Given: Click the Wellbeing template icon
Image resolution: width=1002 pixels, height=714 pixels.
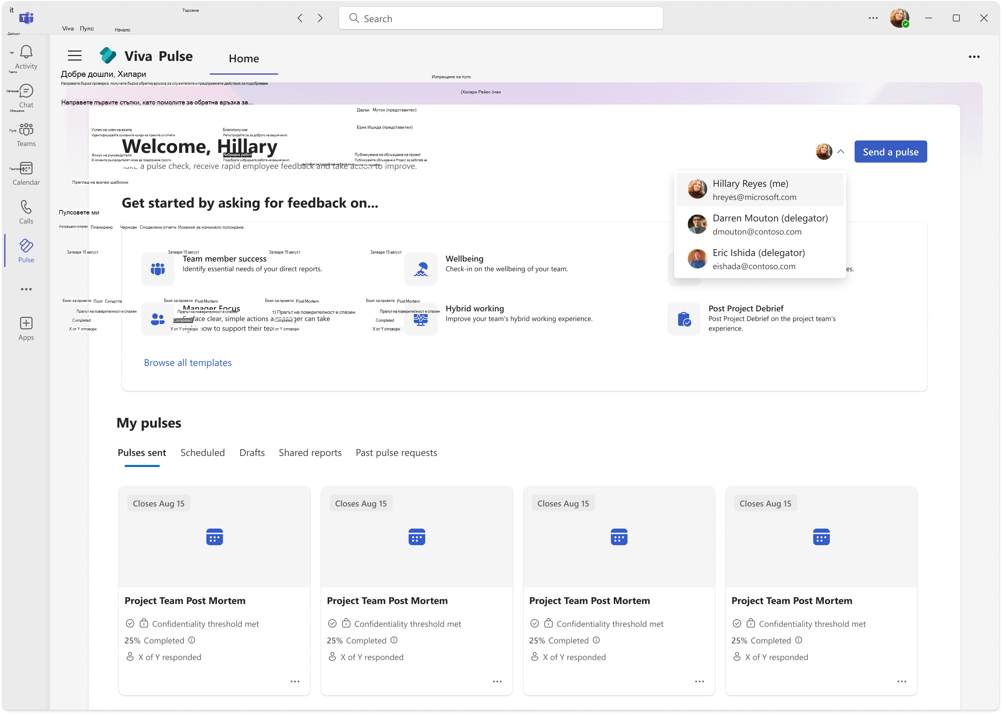Looking at the screenshot, I should pyautogui.click(x=420, y=269).
